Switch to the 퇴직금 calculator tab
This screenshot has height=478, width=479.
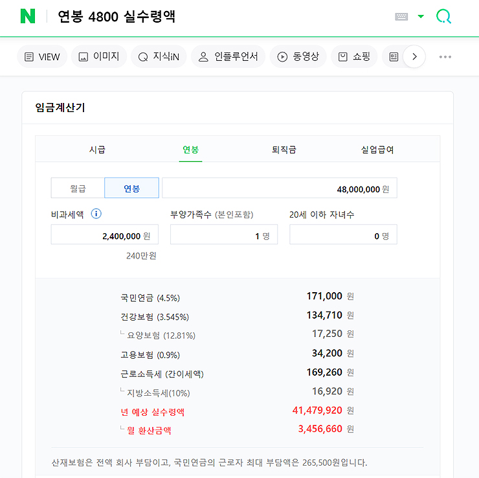tap(284, 150)
